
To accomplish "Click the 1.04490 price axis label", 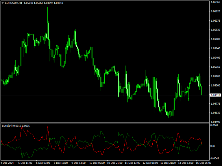I will pos(215,122).
